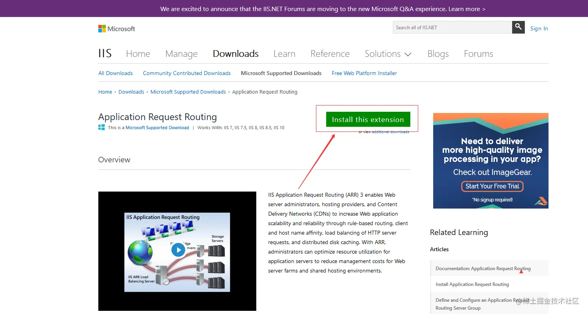Select the Downloads nav item

[x=236, y=54]
